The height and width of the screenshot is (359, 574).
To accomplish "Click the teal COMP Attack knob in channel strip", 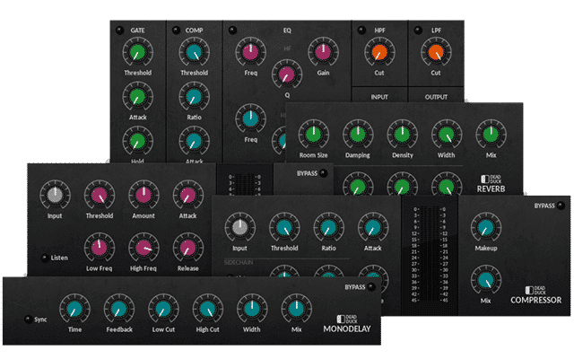I will [x=194, y=141].
